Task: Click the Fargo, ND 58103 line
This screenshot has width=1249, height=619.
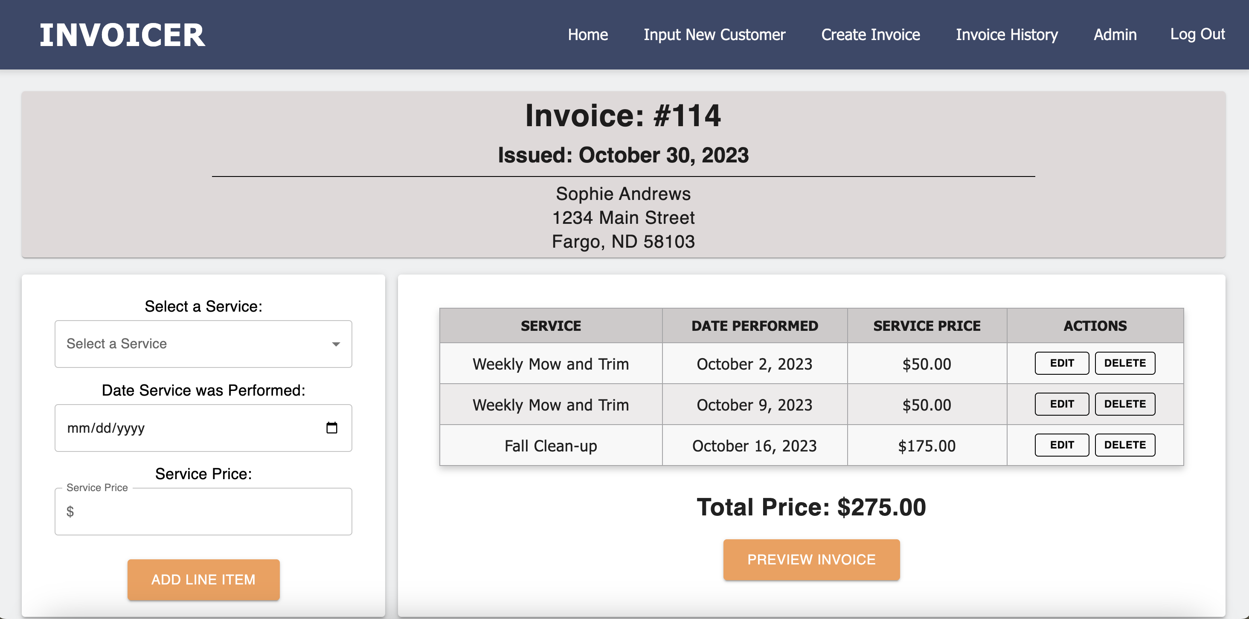Action: [x=623, y=241]
